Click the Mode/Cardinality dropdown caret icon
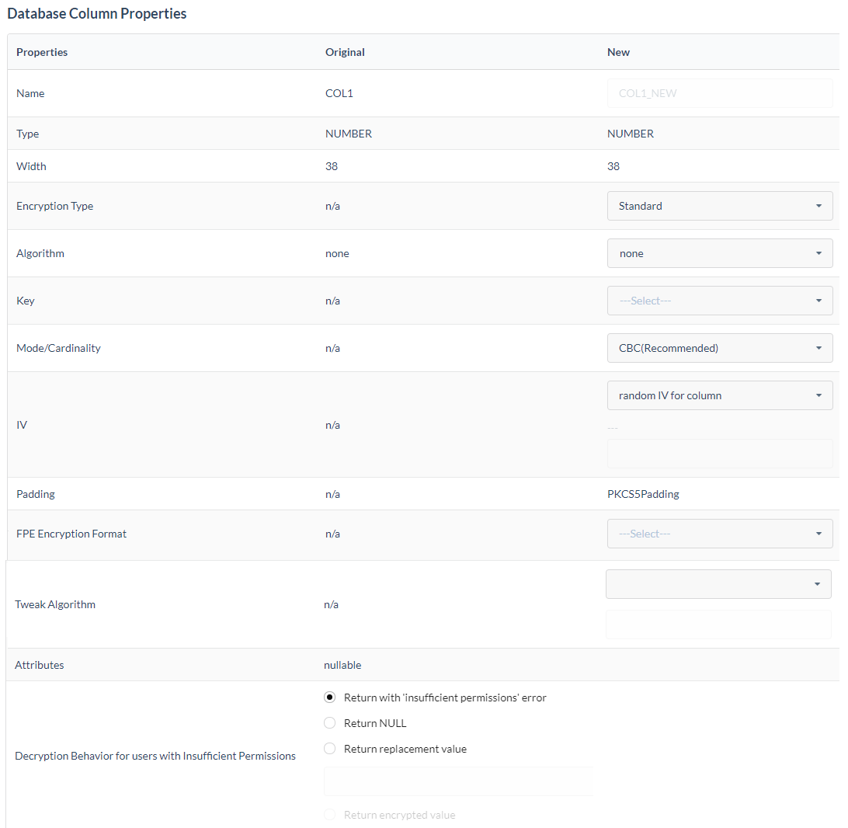Image resolution: width=848 pixels, height=828 pixels. pos(818,348)
